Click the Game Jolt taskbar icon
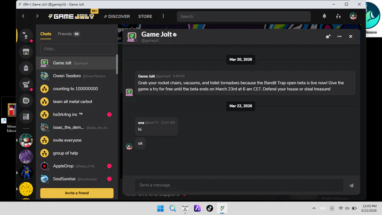 coord(222,209)
